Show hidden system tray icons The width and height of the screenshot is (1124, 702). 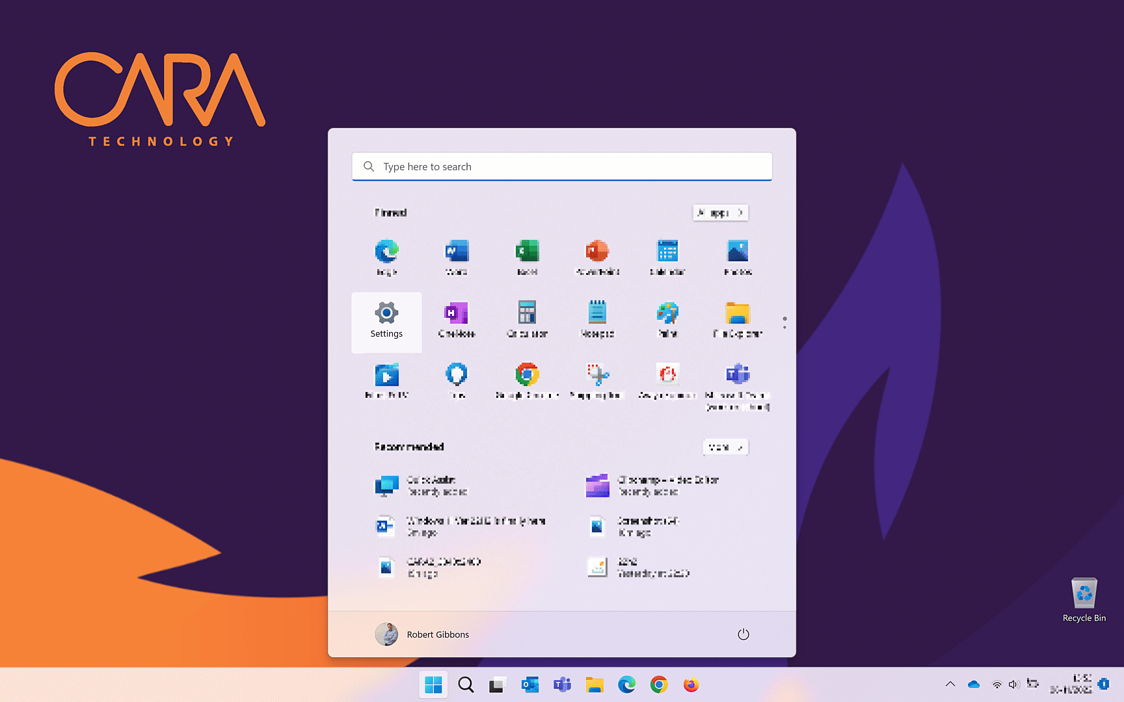(x=950, y=684)
